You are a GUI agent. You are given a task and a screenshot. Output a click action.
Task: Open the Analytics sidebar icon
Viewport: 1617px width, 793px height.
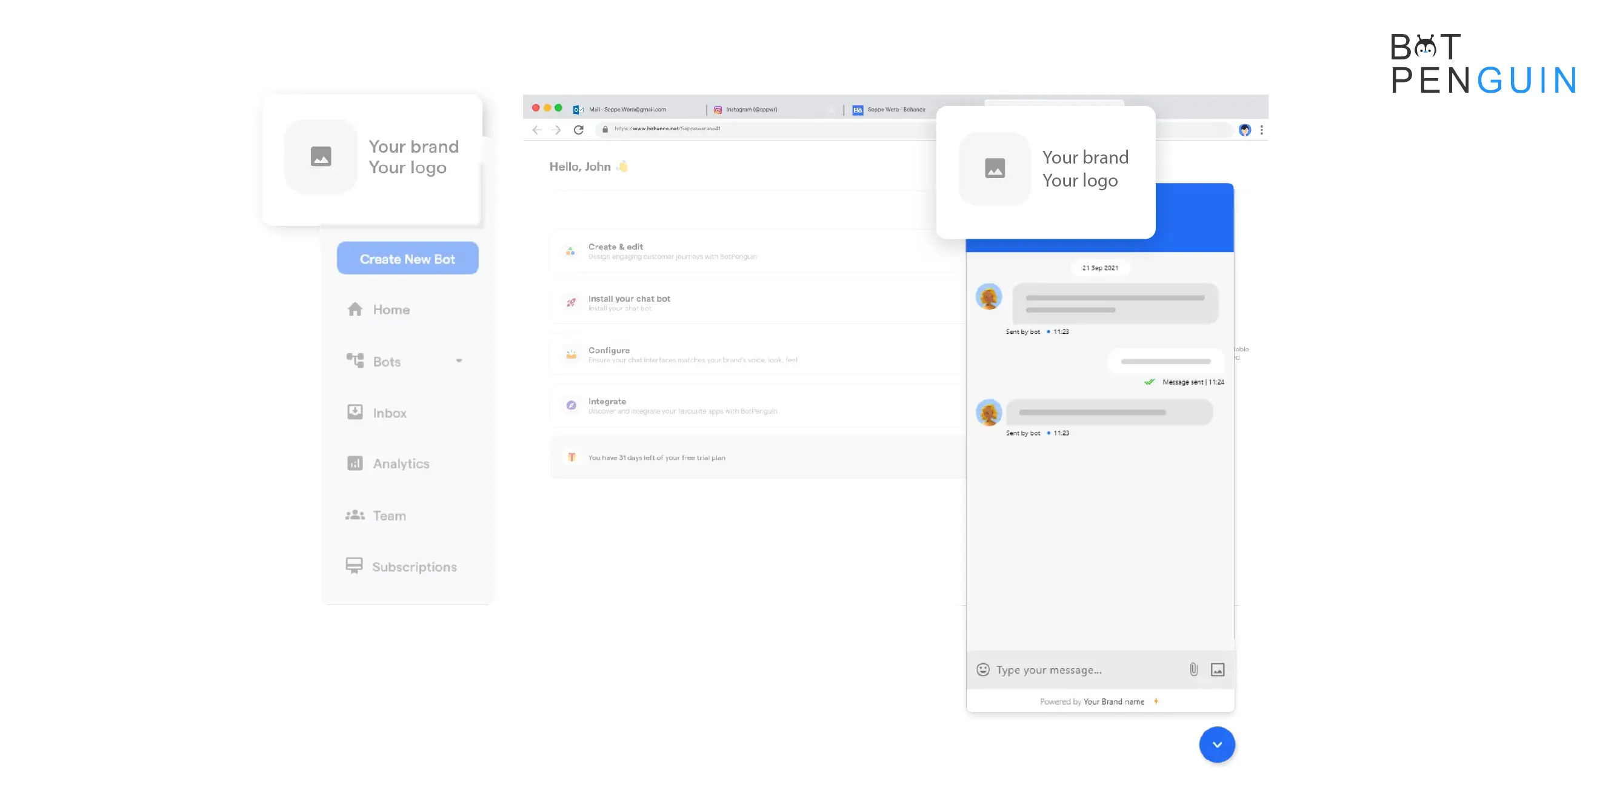[355, 463]
